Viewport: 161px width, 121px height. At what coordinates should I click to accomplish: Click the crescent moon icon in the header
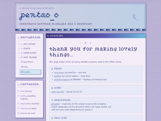pyautogui.click(x=136, y=16)
